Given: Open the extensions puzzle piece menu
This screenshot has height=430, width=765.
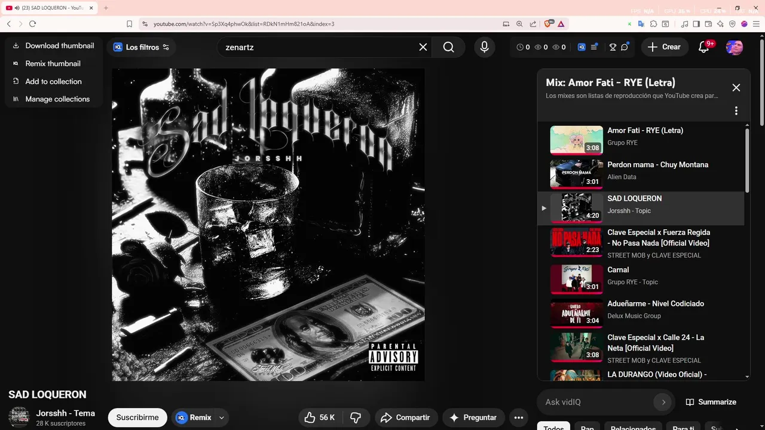Looking at the screenshot, I should [x=653, y=24].
